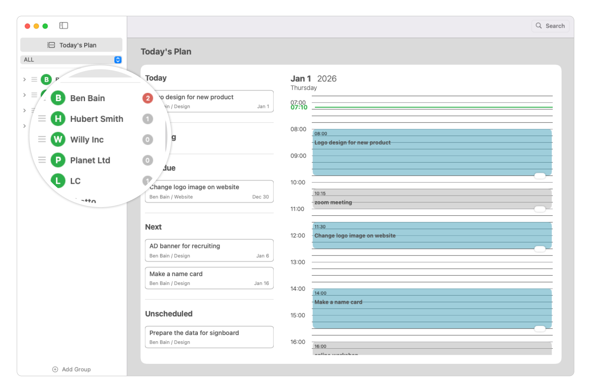Select the zoom meeting calendar event
The width and height of the screenshot is (591, 392).
[432, 199]
